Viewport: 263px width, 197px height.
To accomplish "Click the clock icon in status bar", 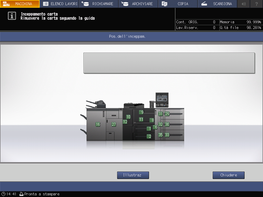I will pyautogui.click(x=4, y=194).
